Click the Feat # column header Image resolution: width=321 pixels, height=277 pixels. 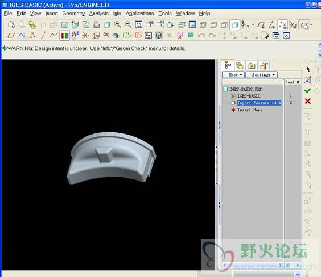point(293,82)
